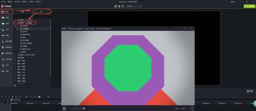Open the 修改(M) menu
256x111 pixels.
(17, 2)
